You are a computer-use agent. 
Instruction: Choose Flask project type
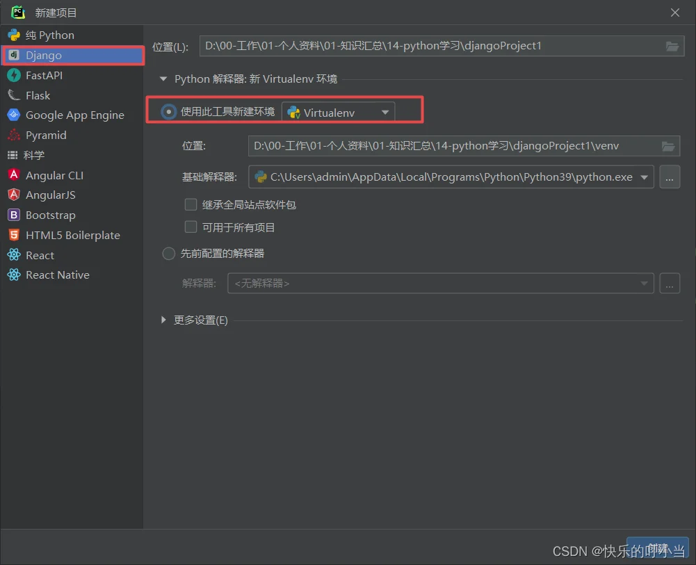pos(72,95)
